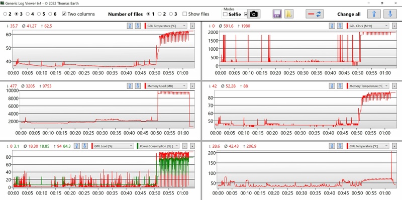Click minus button in GPU Load chart header
The height and width of the screenshot is (200, 402).
[185, 146]
